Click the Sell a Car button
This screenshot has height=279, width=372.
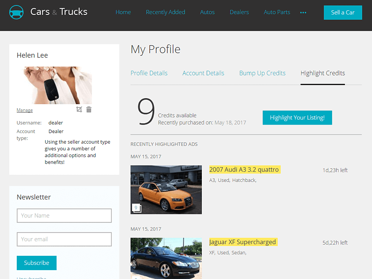tap(343, 13)
